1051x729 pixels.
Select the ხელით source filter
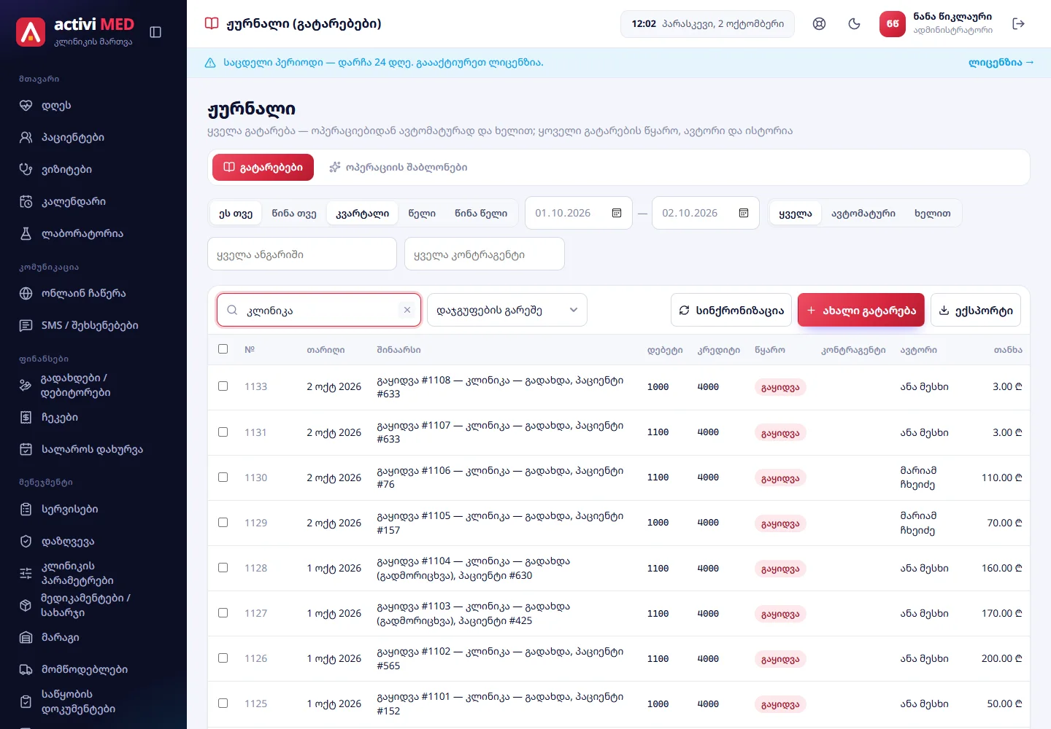(x=933, y=214)
